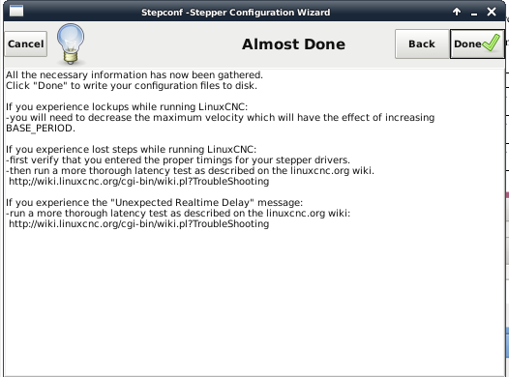This screenshot has width=509, height=377.
Task: Click the line '-first verify that you entered the proper timings'
Action: click(178, 159)
